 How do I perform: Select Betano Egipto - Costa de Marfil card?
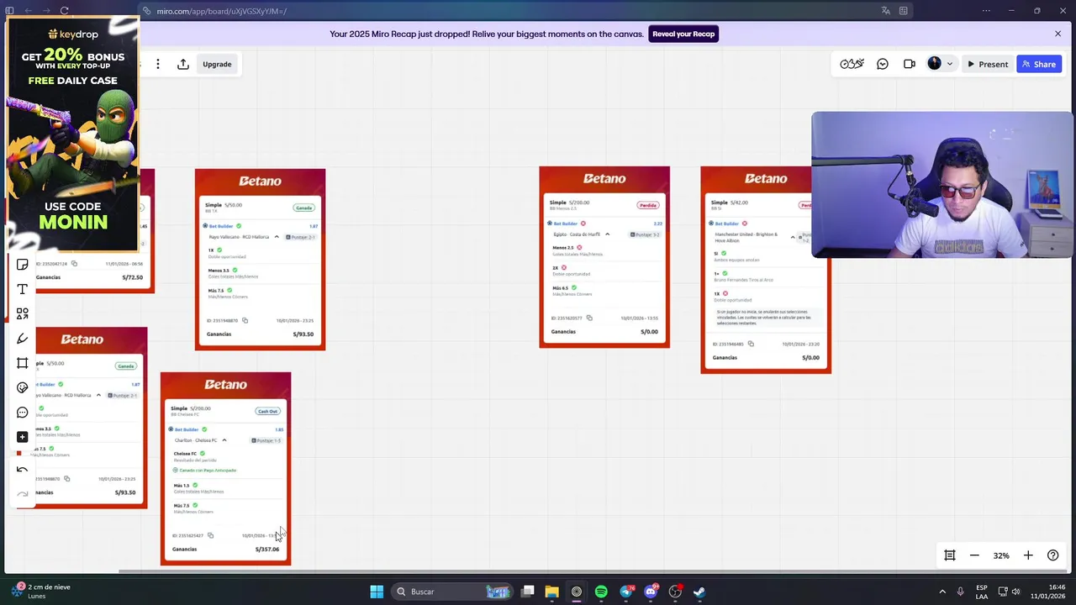(x=604, y=257)
